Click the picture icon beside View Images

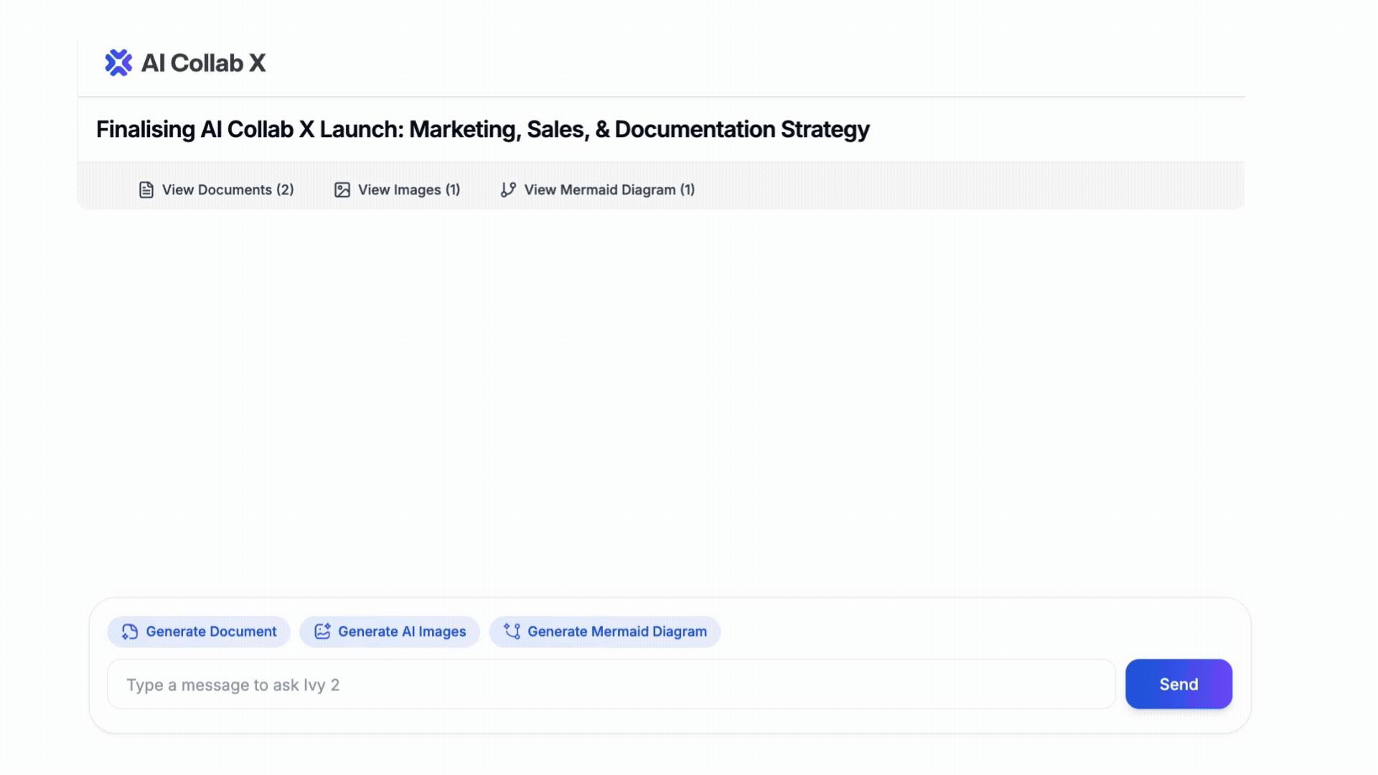tap(342, 190)
